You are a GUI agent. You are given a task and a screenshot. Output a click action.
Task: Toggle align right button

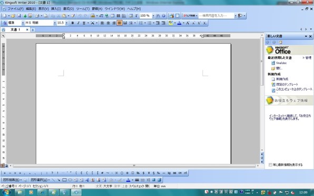click(x=114, y=23)
